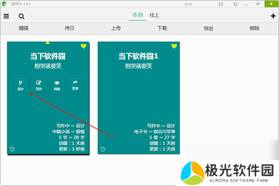The image size is (279, 186).
Task: Click the refresh icon in title bar
Action: (x=236, y=4)
